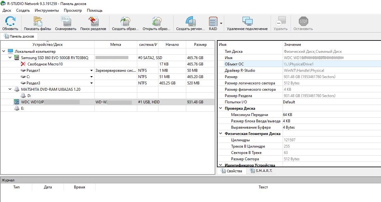The image size is (381, 202).
Task: Switch to the Панель дисков tab
Action: 19,36
